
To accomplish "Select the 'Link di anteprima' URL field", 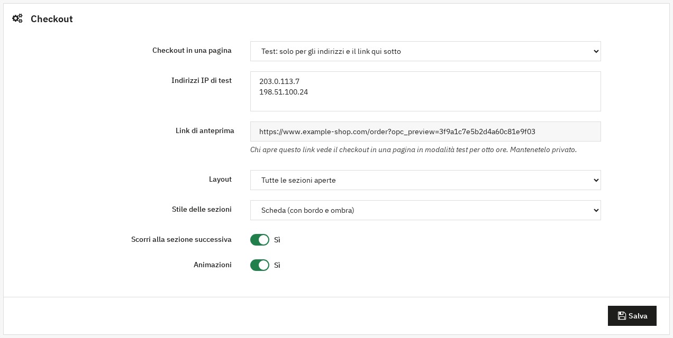I will click(x=425, y=132).
